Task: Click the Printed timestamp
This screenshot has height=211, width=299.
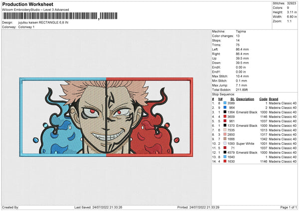Action: [198, 207]
